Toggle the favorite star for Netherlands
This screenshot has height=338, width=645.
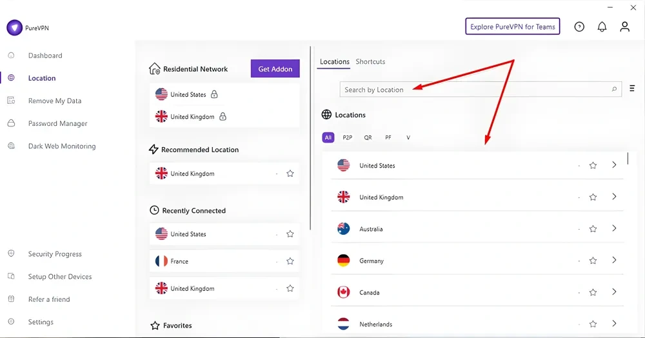click(593, 324)
